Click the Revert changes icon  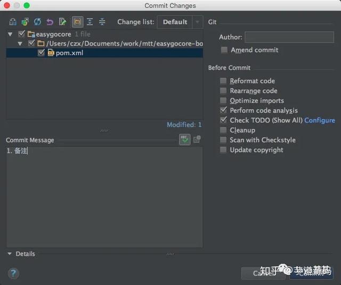(x=50, y=22)
